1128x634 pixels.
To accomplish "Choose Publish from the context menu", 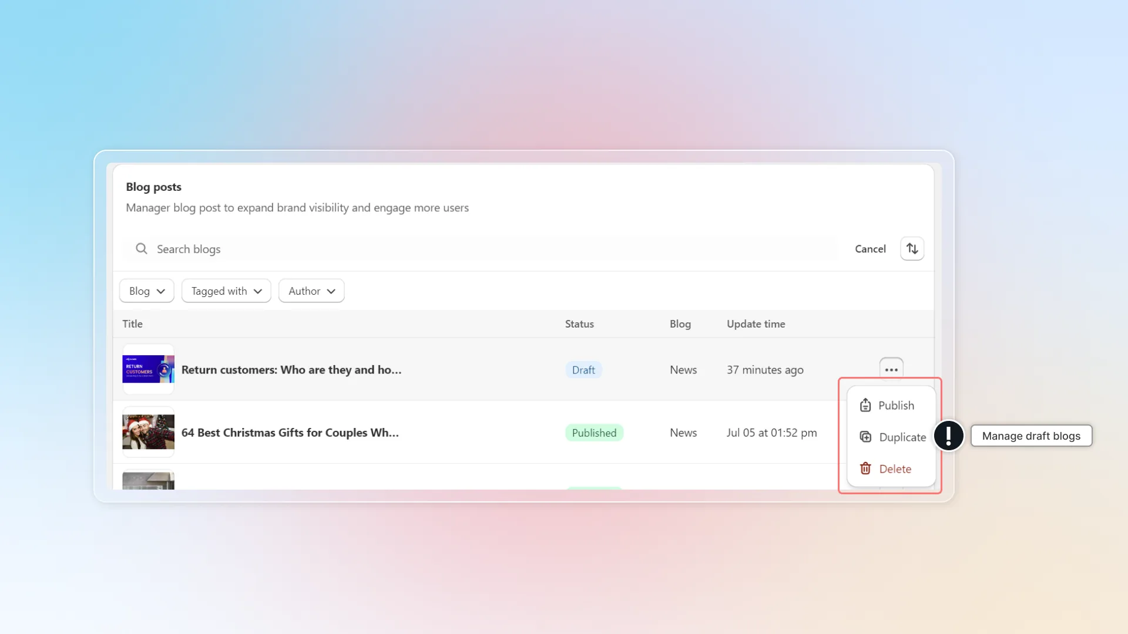I will pos(891,405).
